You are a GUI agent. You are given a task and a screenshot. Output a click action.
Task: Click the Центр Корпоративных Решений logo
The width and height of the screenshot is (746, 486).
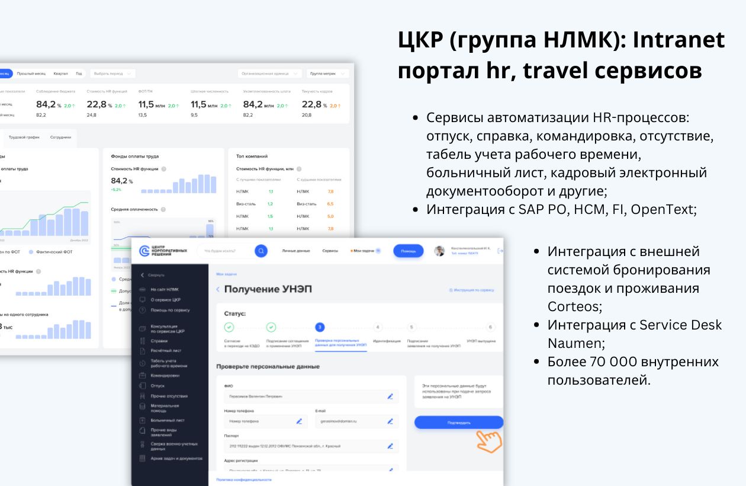point(163,251)
